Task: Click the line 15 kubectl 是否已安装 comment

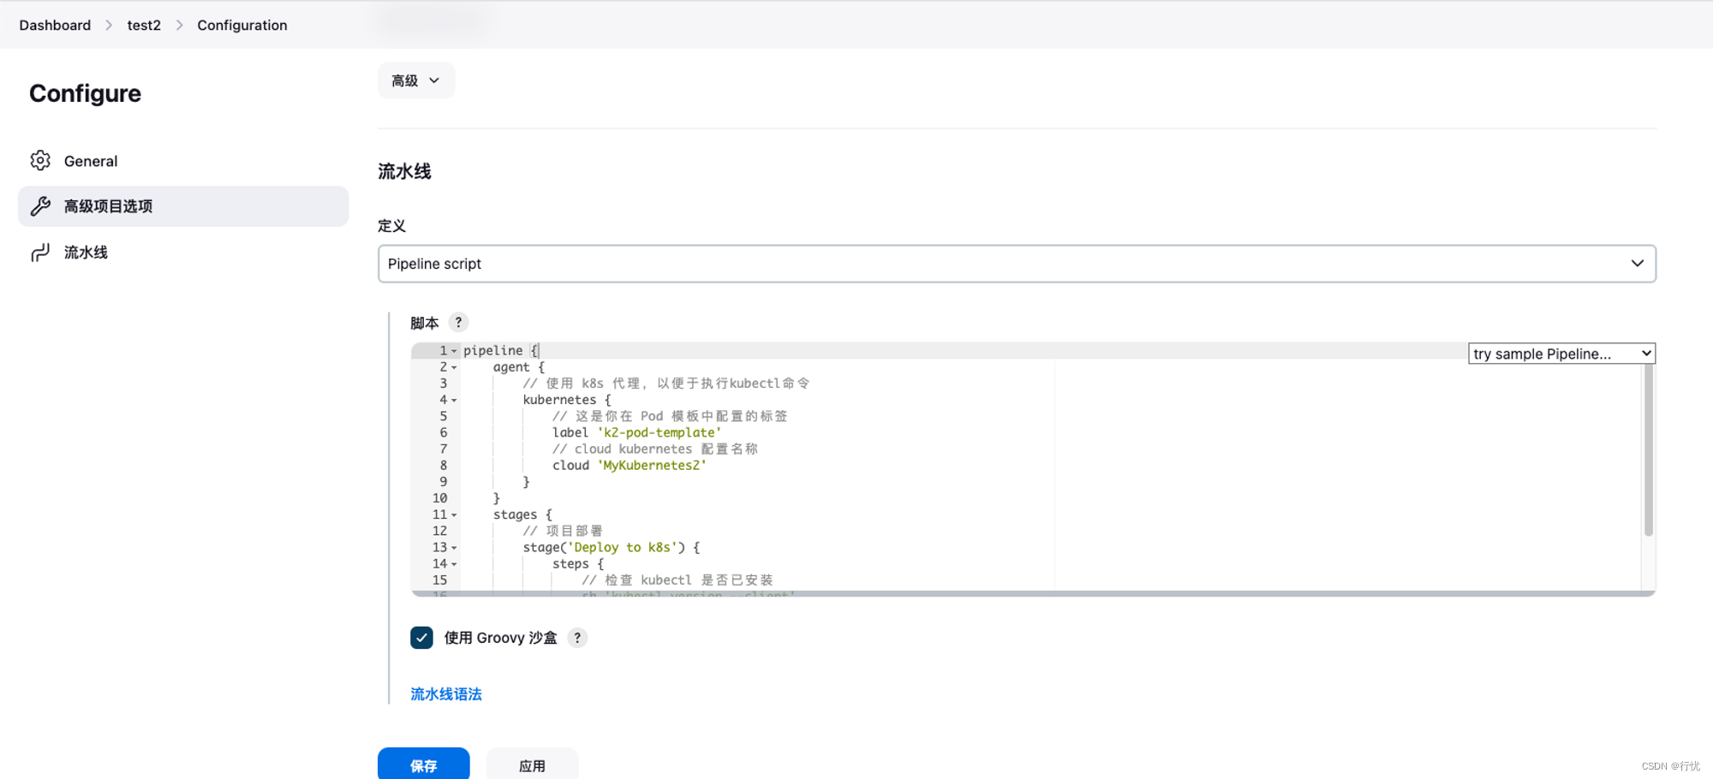Action: coord(677,580)
